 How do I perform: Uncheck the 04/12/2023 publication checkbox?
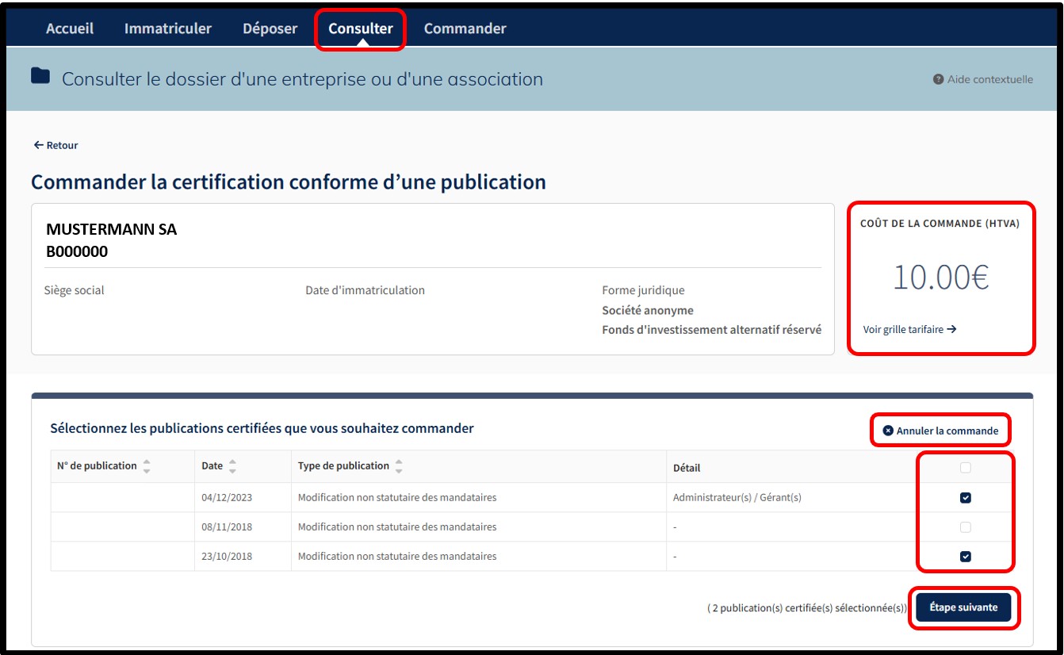point(965,498)
